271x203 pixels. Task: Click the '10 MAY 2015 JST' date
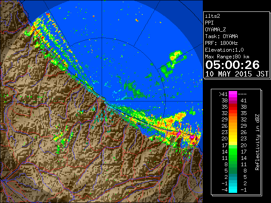coord(237,74)
